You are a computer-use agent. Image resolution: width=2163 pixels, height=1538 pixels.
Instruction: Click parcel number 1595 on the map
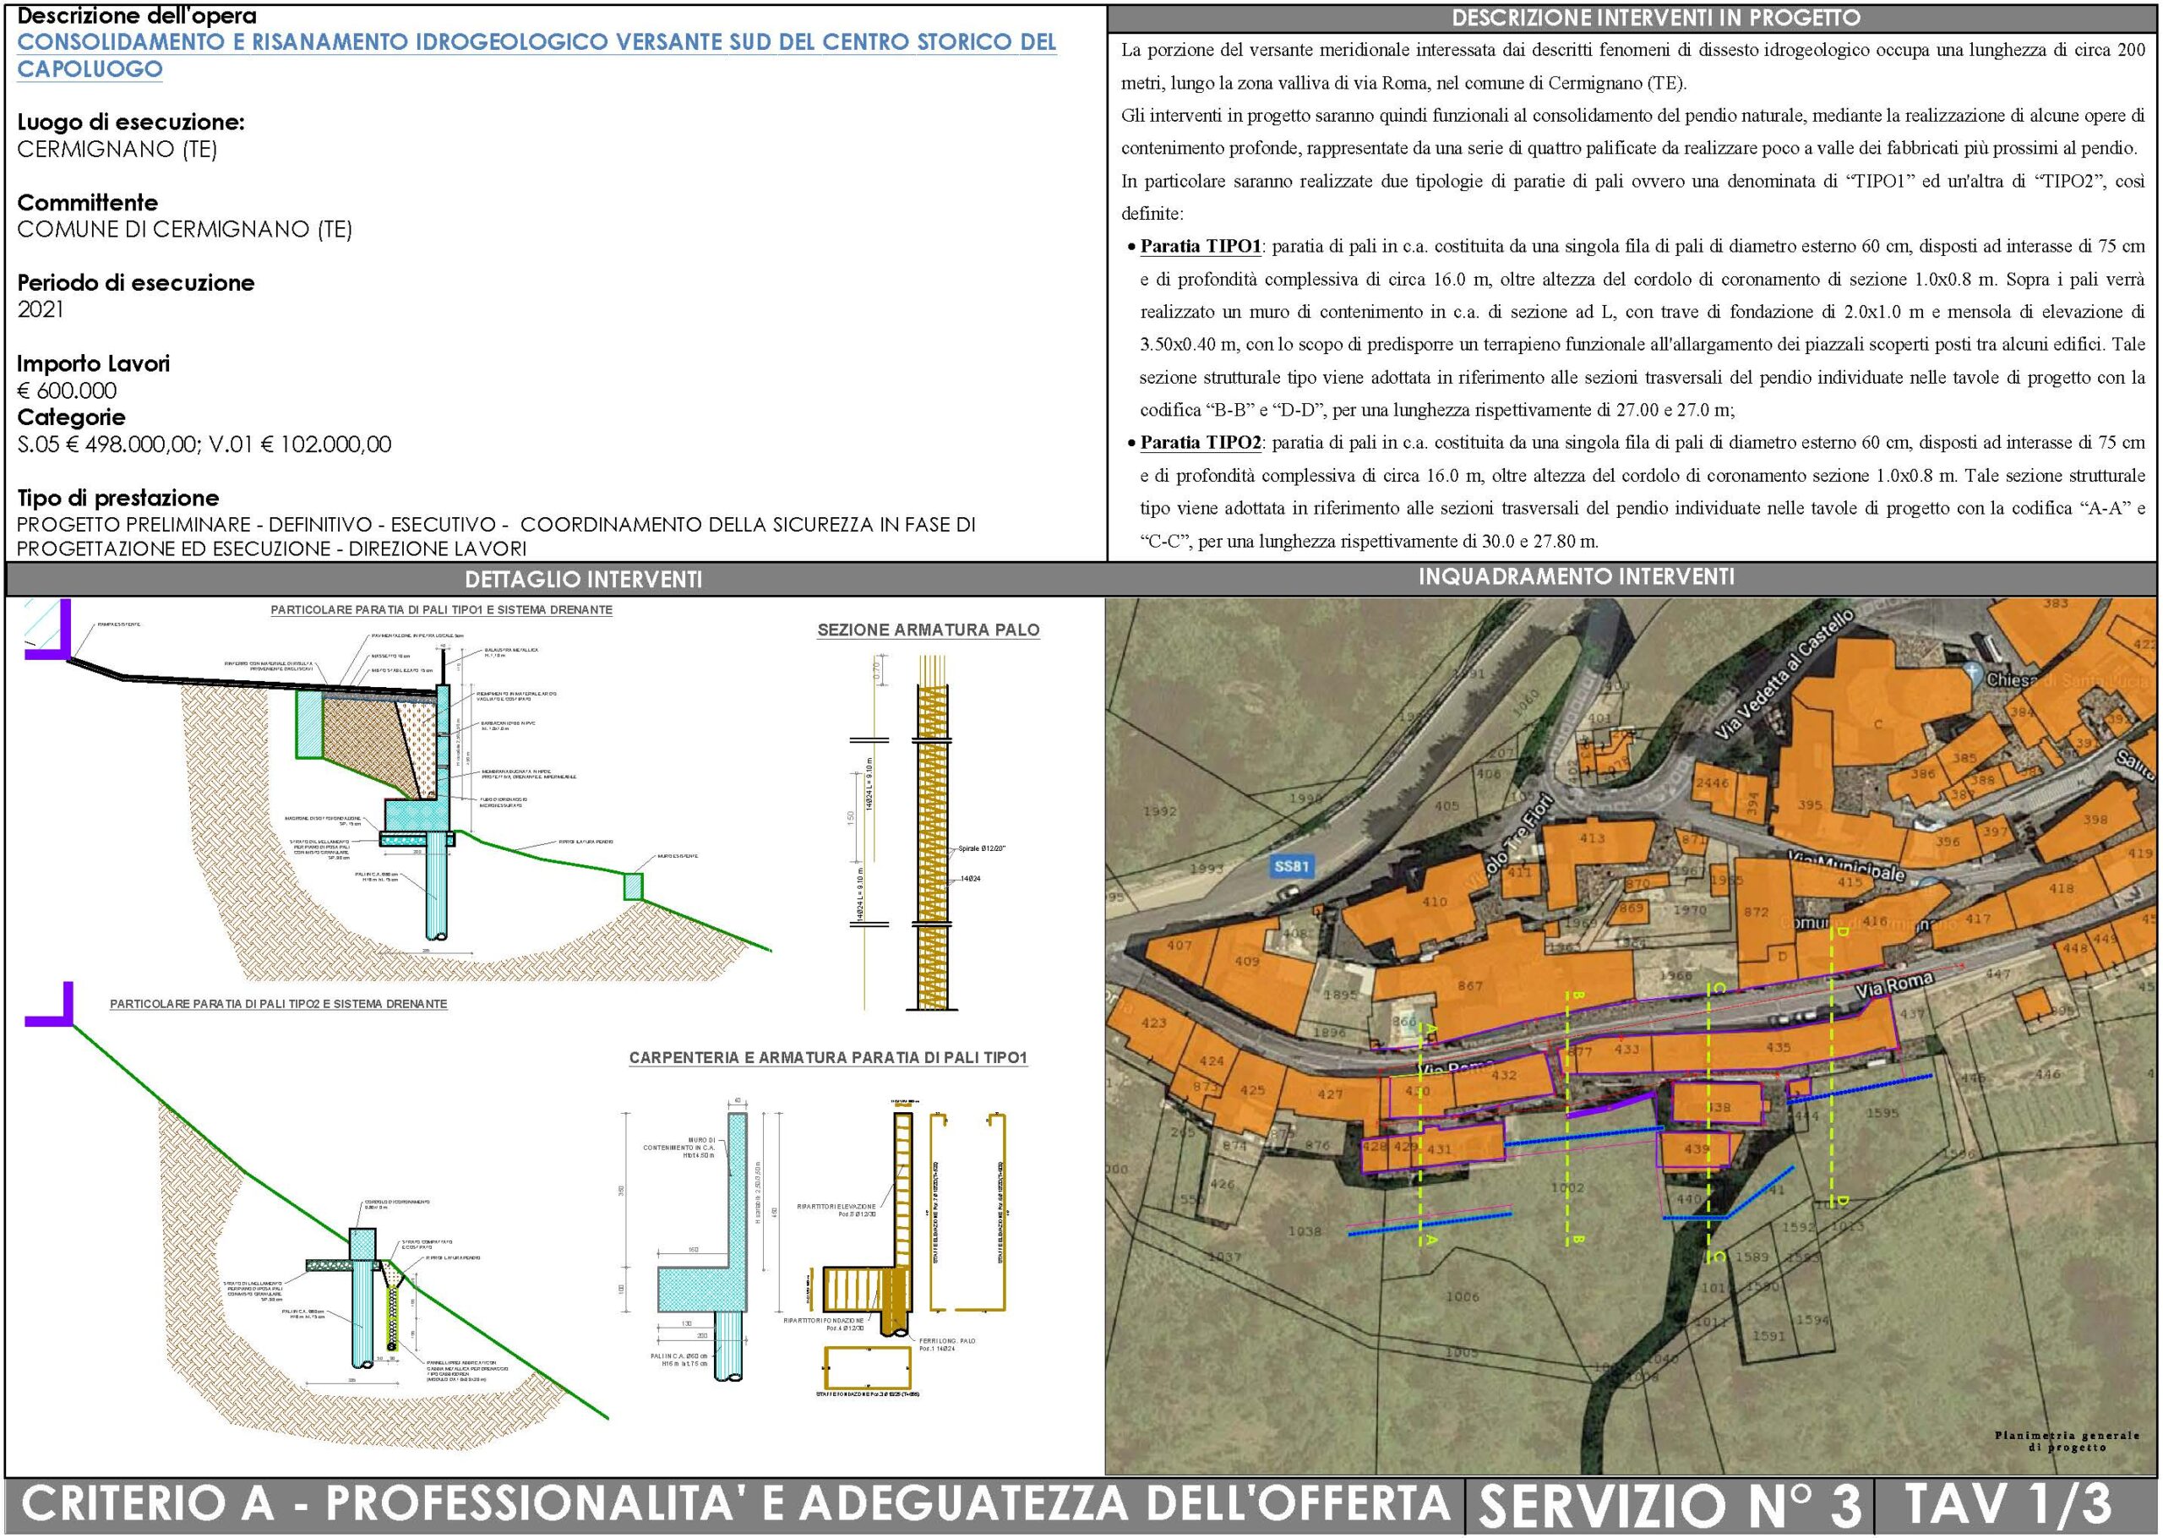[1882, 1114]
